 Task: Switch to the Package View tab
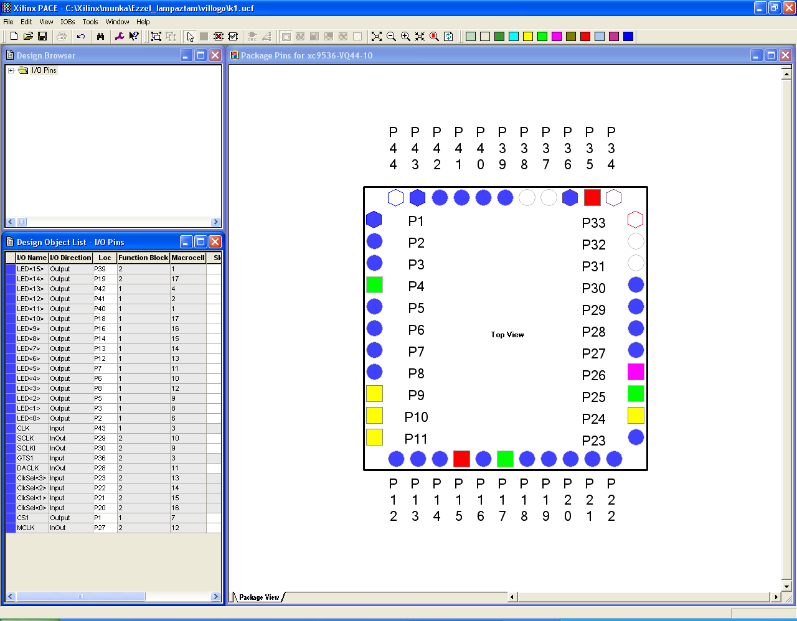point(259,597)
